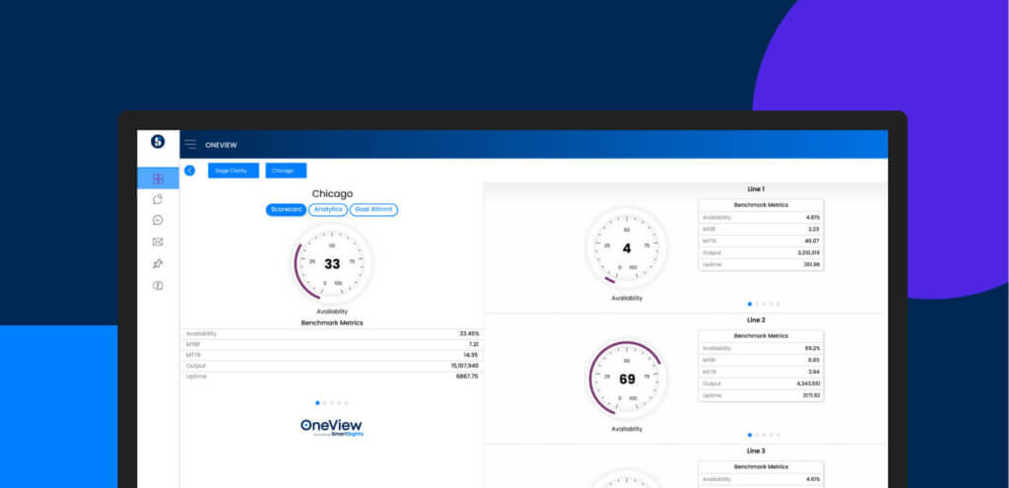Select second carousel dot under Line 1
Image resolution: width=1009 pixels, height=488 pixels.
[x=757, y=304]
